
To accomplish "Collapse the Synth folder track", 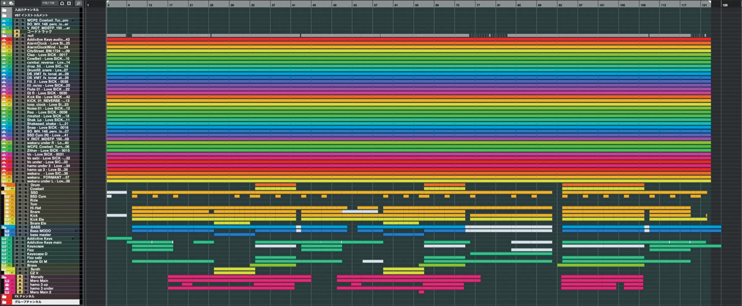I will click(5, 269).
